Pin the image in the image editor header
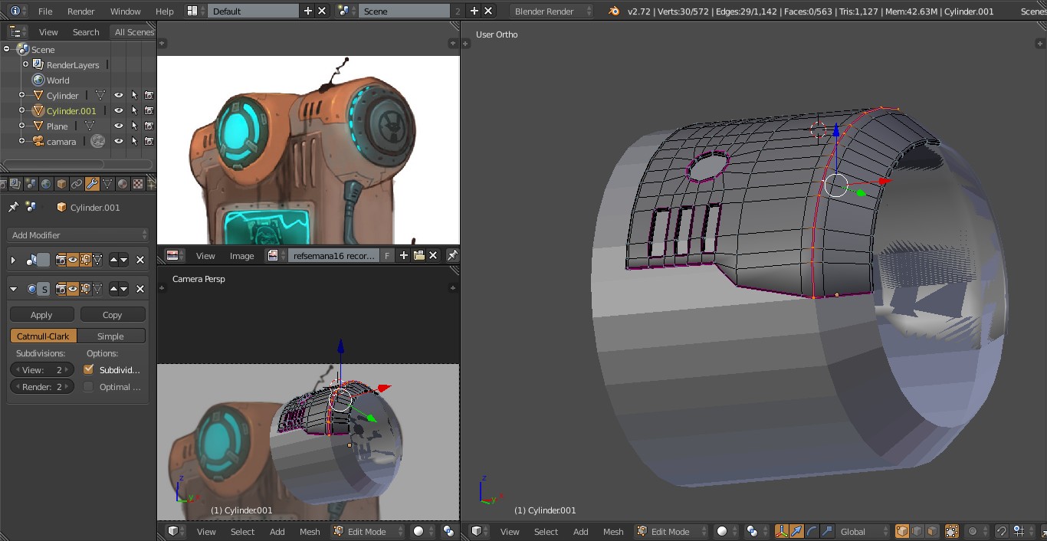This screenshot has width=1047, height=541. (452, 255)
